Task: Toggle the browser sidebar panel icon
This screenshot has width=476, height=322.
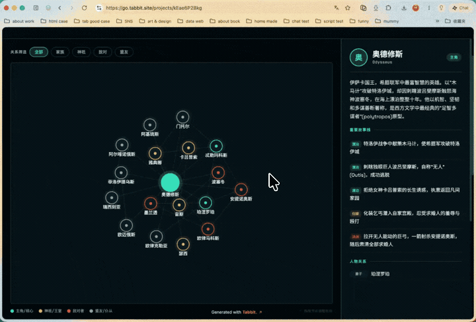Action: (x=36, y=8)
